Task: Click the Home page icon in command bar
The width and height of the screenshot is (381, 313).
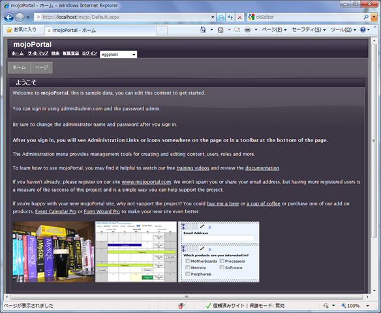Action: pos(203,29)
